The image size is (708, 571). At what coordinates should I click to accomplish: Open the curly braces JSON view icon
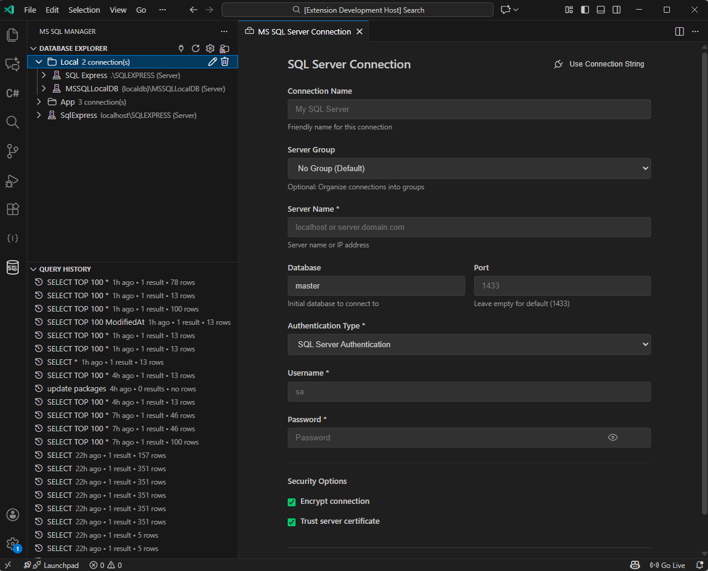click(x=13, y=238)
